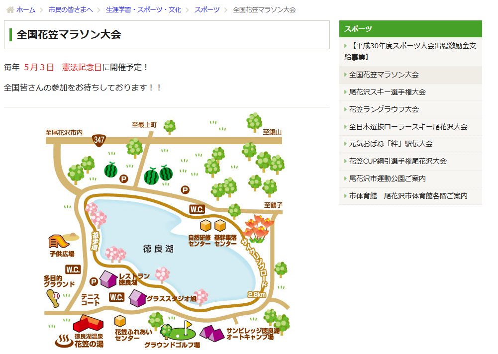Click the arrow before 尾花沢スキー選手権大会 in sidebar
This screenshot has width=498, height=354.
pyautogui.click(x=345, y=92)
